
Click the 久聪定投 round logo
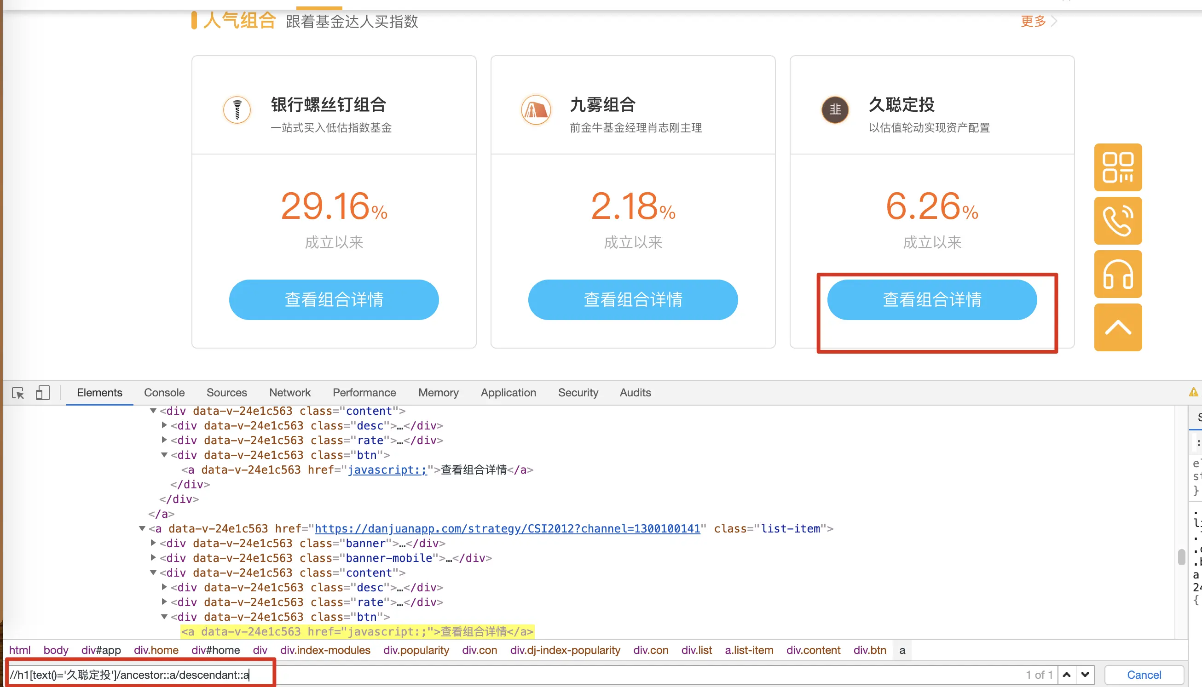click(835, 110)
